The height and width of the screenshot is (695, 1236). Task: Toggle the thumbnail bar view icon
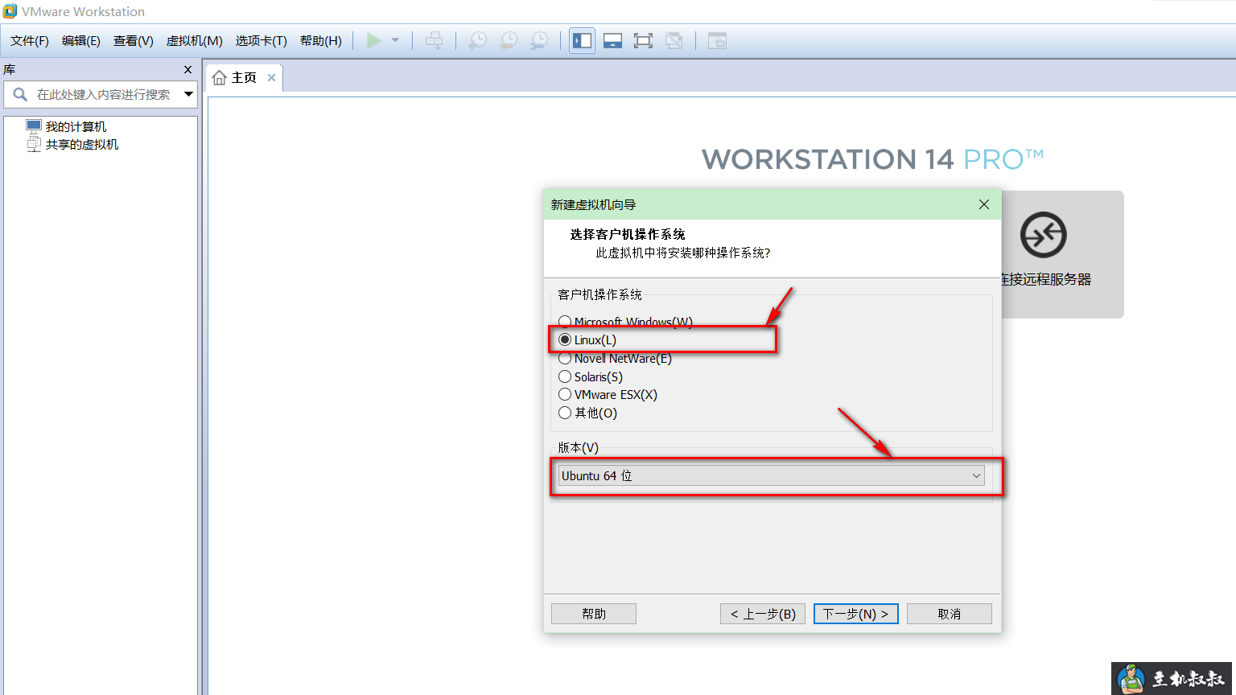[613, 40]
